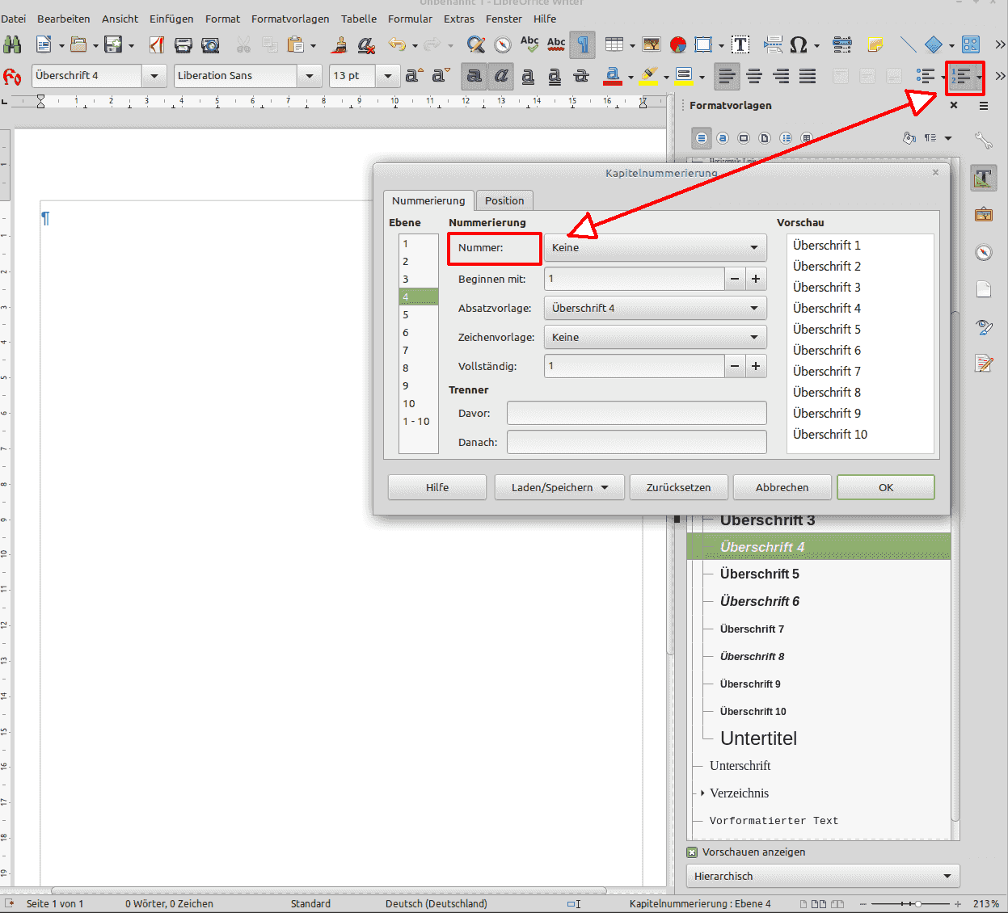Open sidebar Manage Changes icon
Viewport: 1008px width, 913px height.
(984, 363)
